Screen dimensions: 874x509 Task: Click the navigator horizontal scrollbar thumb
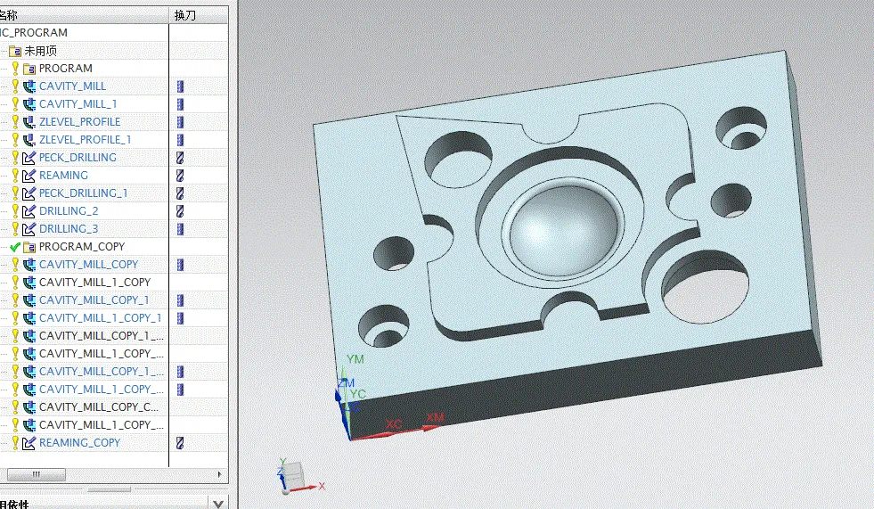[x=37, y=474]
